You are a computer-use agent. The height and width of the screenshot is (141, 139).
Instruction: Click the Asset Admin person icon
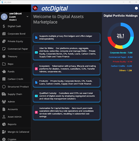(x=4, y=117)
